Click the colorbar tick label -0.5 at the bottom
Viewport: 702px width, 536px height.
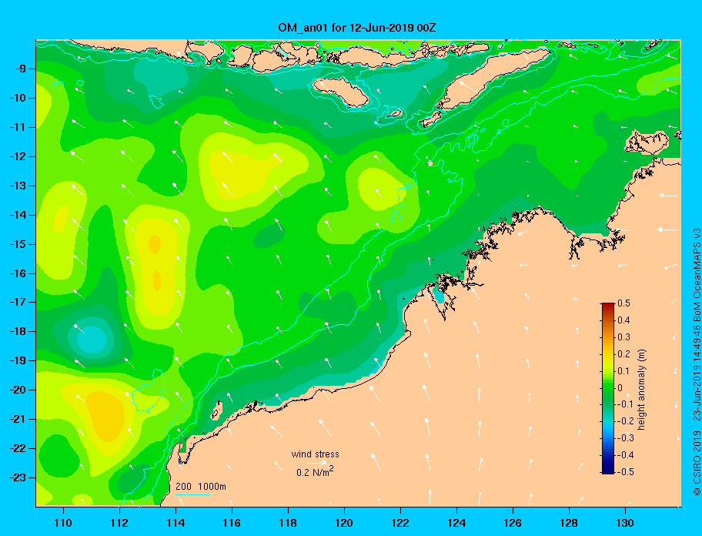624,472
